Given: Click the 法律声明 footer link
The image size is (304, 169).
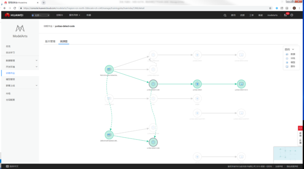Looking at the screenshot, I should [x=279, y=166].
